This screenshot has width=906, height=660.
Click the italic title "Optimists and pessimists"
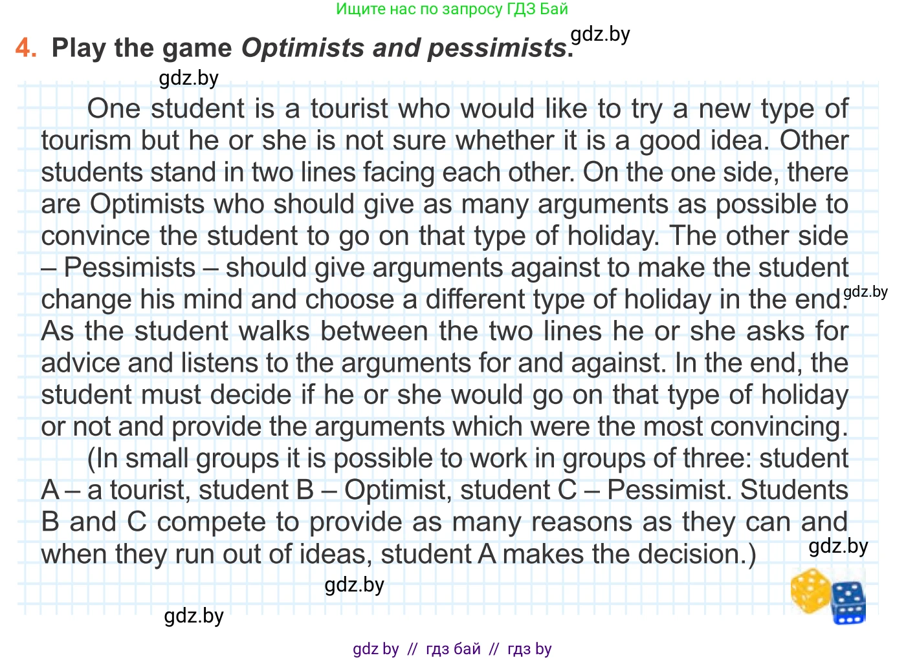tap(404, 48)
